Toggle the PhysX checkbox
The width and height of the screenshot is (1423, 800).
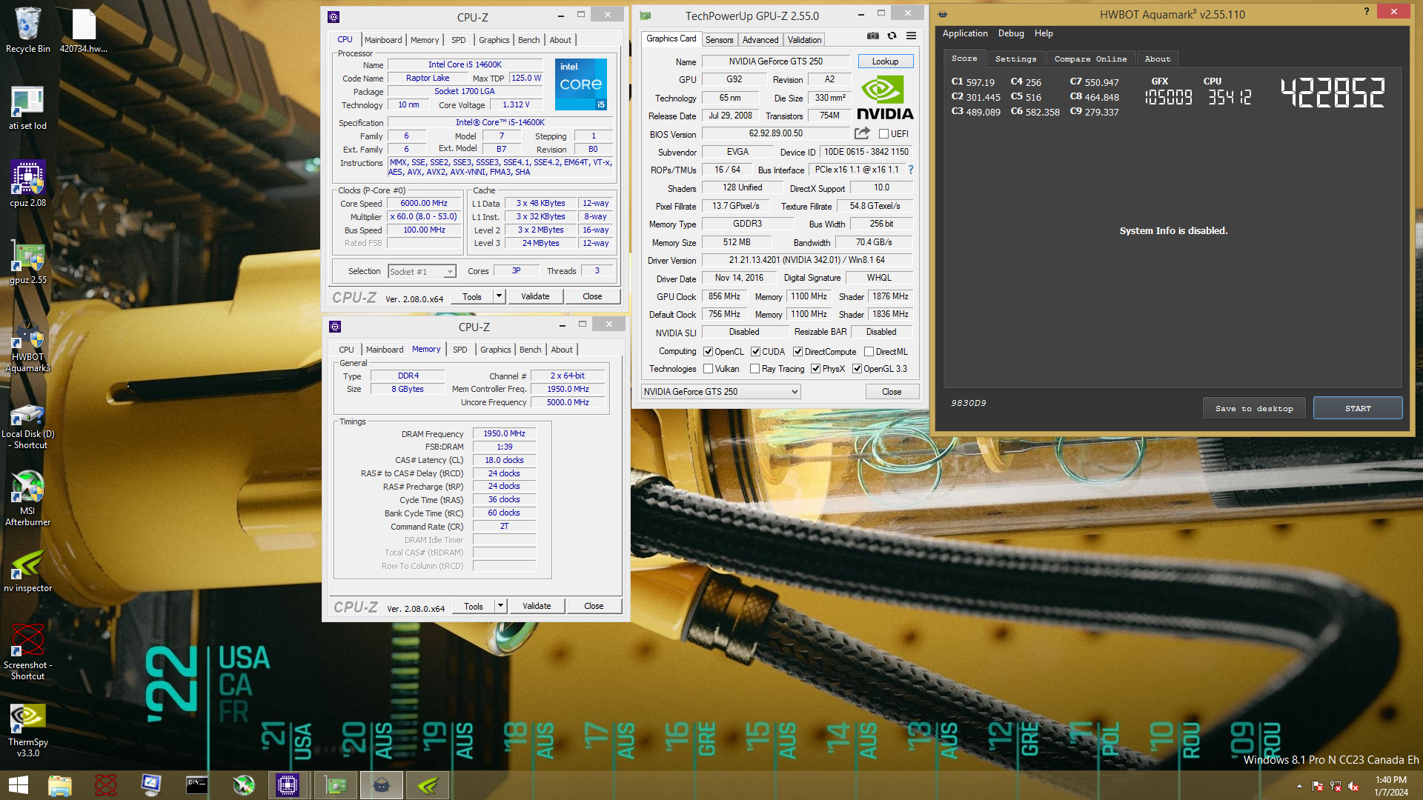tap(815, 369)
